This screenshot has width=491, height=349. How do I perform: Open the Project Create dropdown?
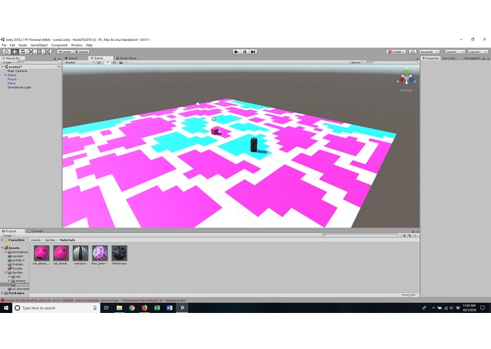tap(8, 235)
